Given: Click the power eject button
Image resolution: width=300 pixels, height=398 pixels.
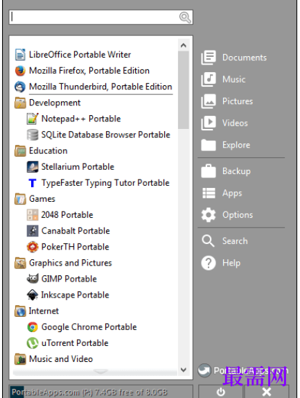Looking at the screenshot, I should click(220, 391).
